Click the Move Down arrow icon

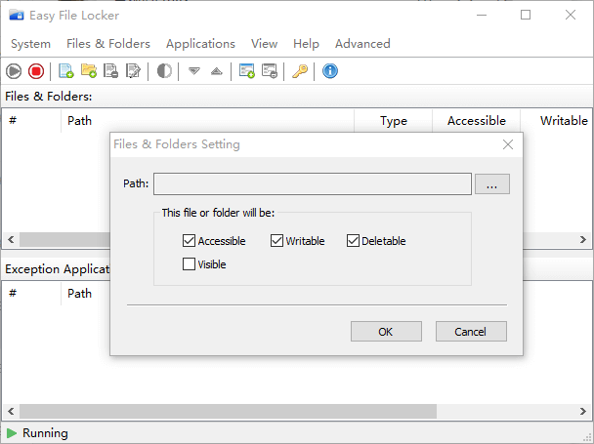(194, 70)
